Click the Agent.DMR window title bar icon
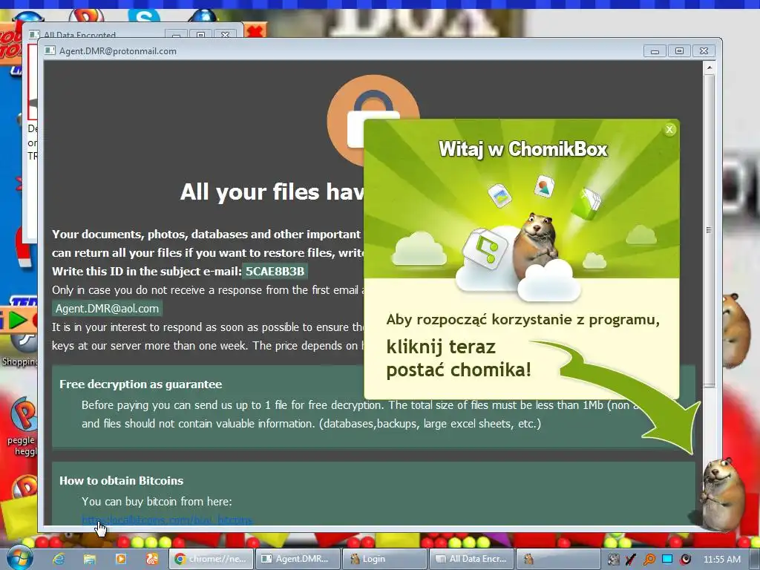This screenshot has width=760, height=570. [50, 51]
